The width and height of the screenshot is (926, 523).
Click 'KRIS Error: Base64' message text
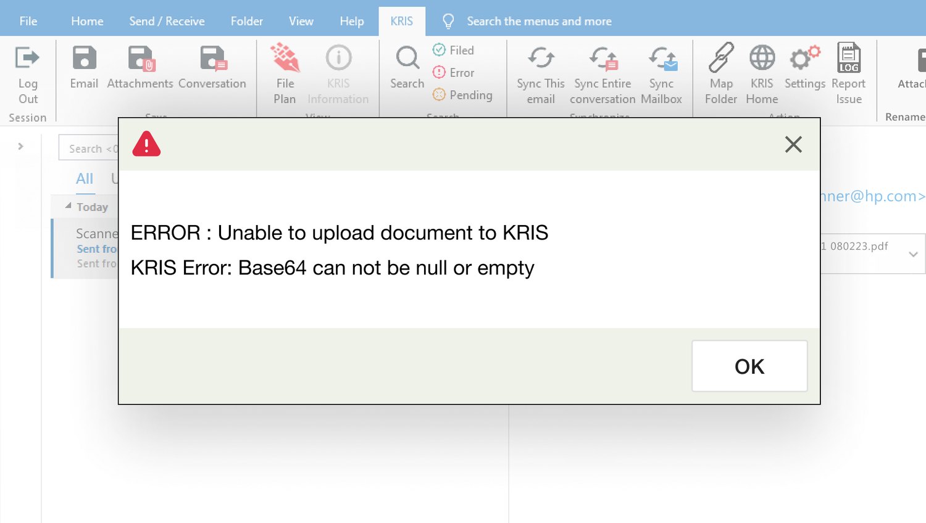click(333, 268)
